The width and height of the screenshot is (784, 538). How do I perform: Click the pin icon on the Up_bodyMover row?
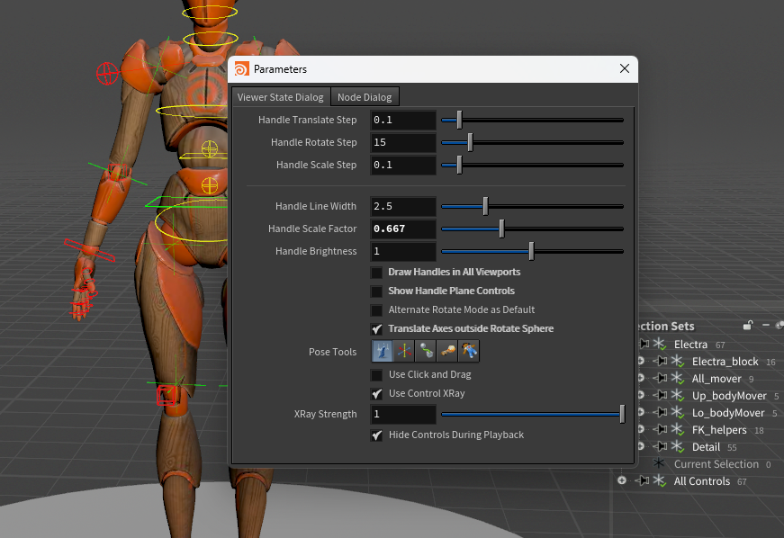(661, 395)
